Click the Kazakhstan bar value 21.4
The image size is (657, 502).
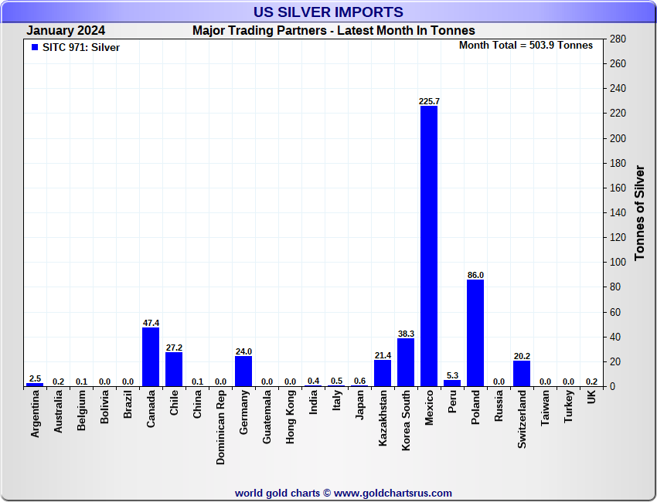coord(383,355)
